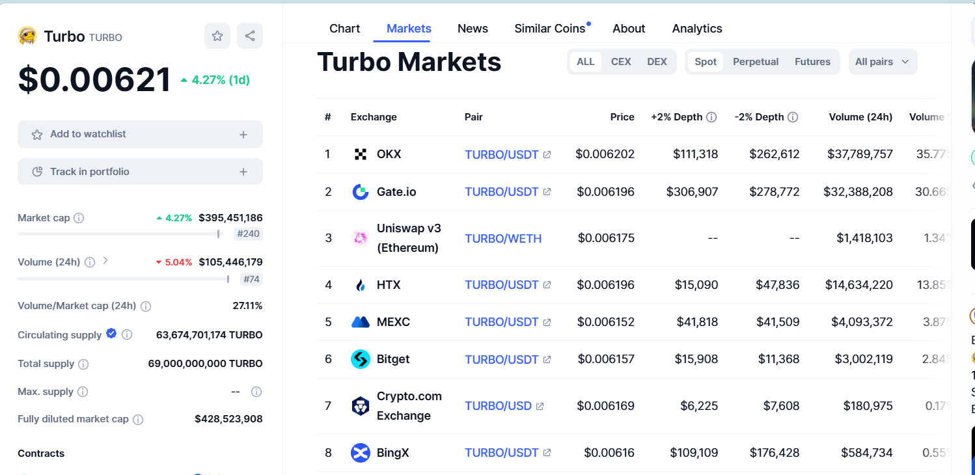Viewport: 975px width, 475px height.
Task: Show info for -2% Depth column
Action: click(793, 117)
